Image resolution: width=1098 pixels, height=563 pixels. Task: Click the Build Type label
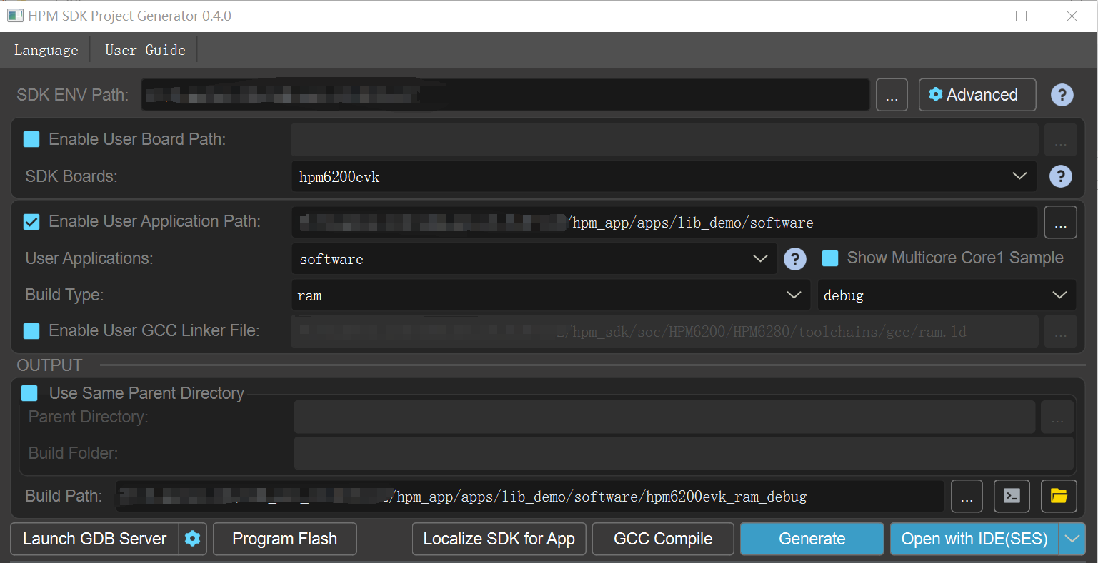64,295
